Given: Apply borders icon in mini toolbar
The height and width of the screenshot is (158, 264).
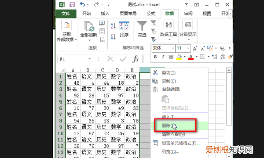Looking at the screenshot, I should coord(202,57).
